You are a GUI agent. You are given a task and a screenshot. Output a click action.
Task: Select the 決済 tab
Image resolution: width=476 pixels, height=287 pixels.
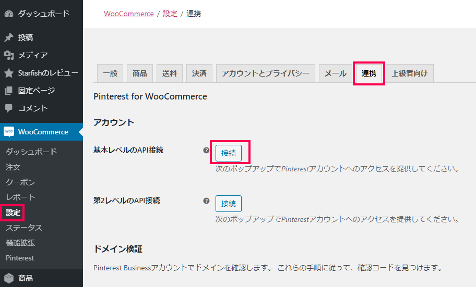199,73
